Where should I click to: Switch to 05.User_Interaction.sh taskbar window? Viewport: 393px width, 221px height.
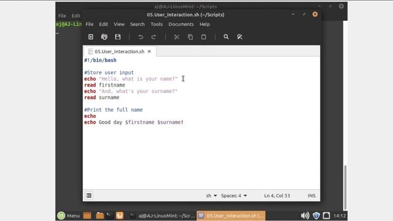231,215
